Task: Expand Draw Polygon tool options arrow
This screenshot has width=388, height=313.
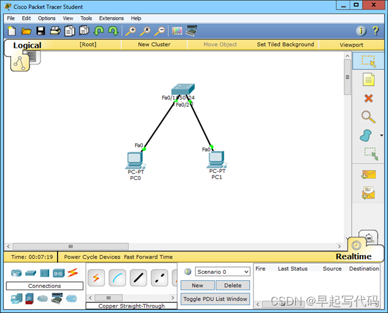Action: [x=381, y=136]
